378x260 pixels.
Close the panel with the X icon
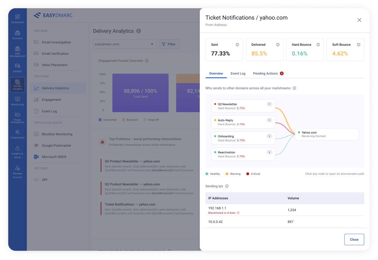pos(359,20)
